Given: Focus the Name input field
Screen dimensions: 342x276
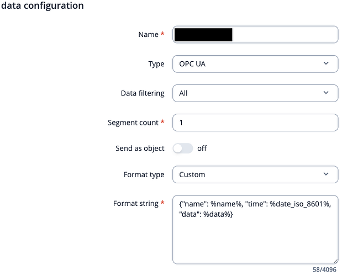Looking at the screenshot, I should [x=255, y=34].
